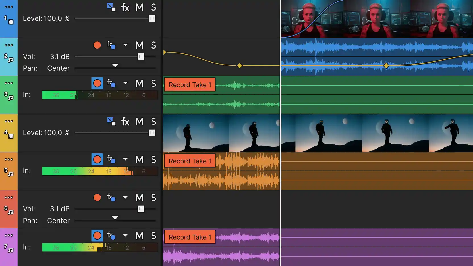This screenshot has height=266, width=473.
Task: Solo video track 4
Action: click(153, 121)
